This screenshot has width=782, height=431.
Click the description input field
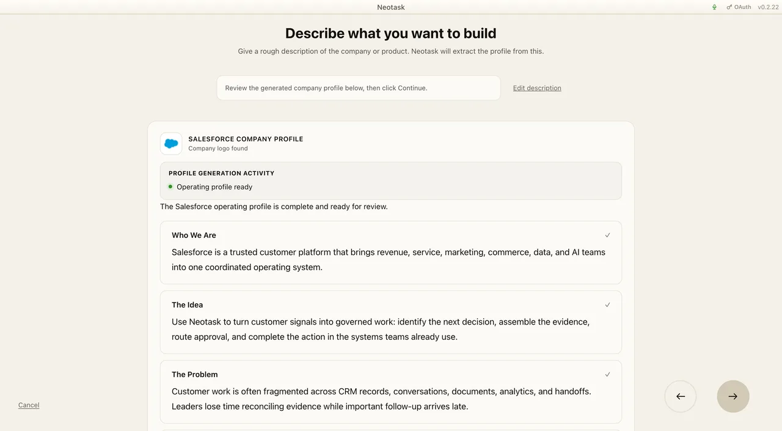tap(359, 88)
